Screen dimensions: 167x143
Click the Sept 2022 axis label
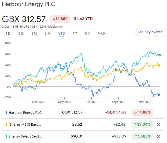(x=118, y=102)
